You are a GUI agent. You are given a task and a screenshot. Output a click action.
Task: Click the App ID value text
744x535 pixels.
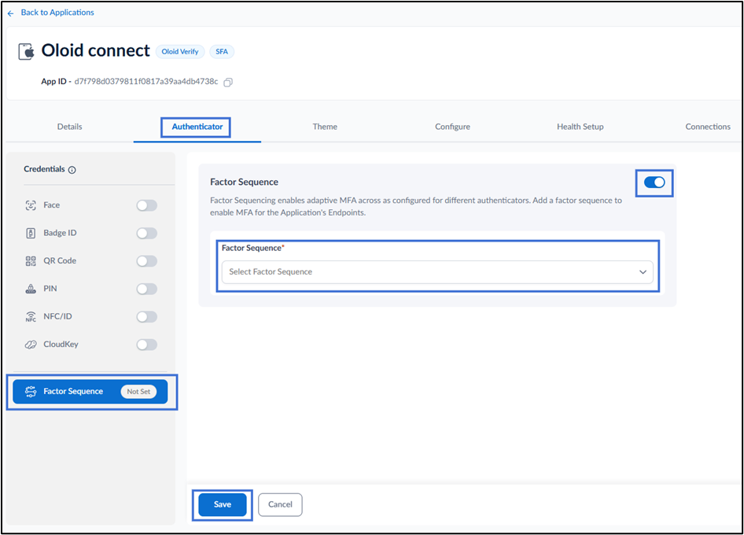click(x=146, y=82)
